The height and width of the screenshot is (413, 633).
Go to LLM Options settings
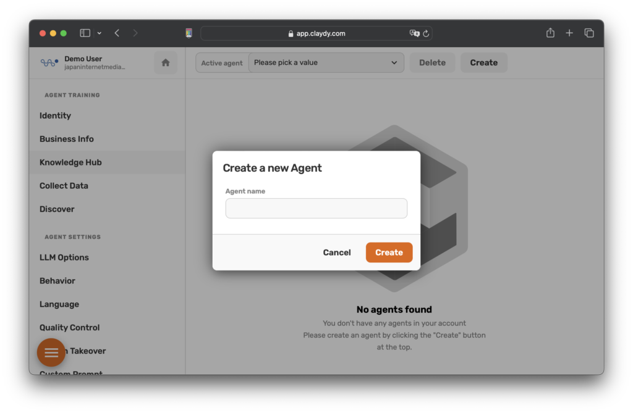pyautogui.click(x=64, y=257)
